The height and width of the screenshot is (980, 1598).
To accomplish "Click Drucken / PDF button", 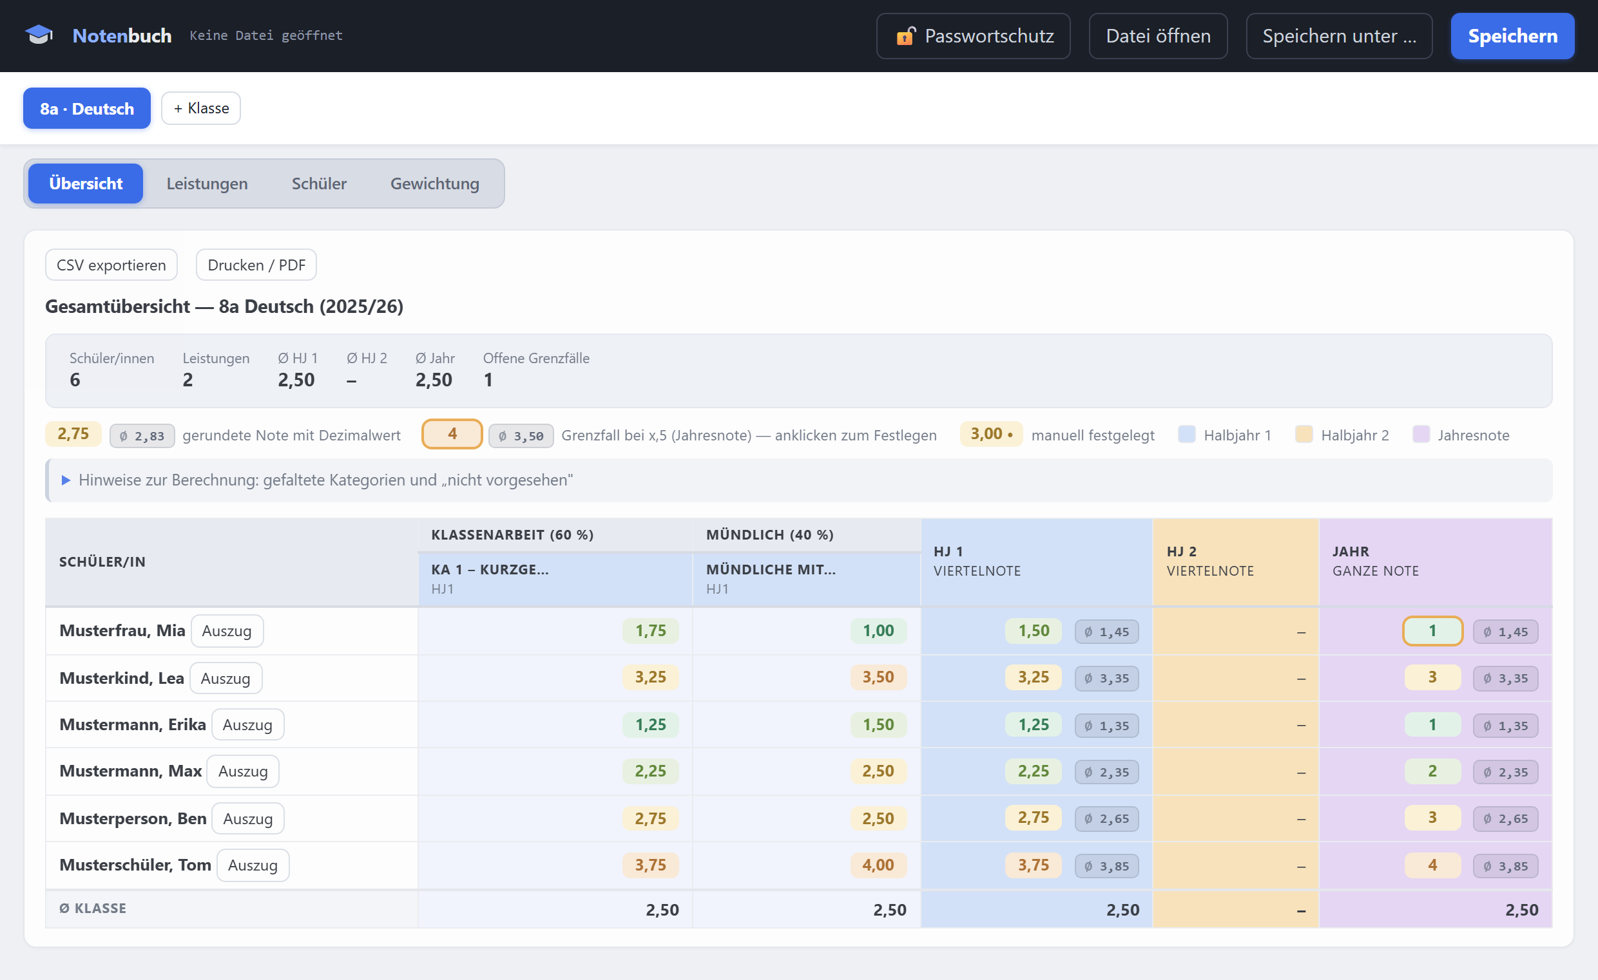I will [256, 265].
